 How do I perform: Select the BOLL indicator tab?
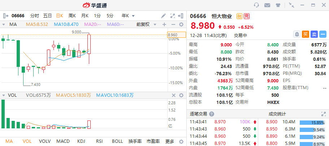[117, 141]
